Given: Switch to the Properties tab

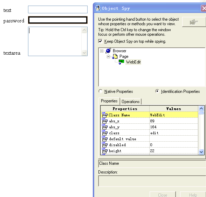Looking at the screenshot, I should click(x=109, y=101).
